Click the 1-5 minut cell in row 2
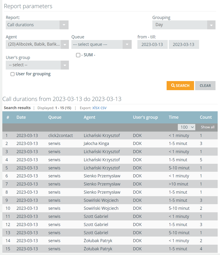Viewport: 220px width, 255px height. tap(178, 144)
